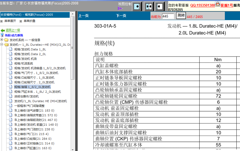Select highlighted 规格/曲轴 1_8/2_0L发动机 item
This screenshot has width=240, height=151.
pyautogui.click(x=32, y=87)
